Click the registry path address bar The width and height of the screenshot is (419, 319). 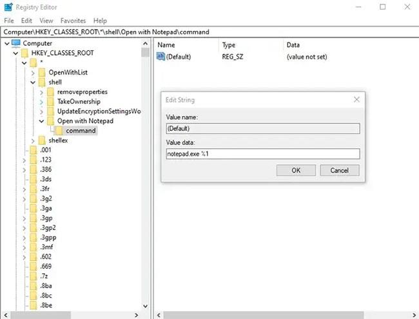pos(209,32)
